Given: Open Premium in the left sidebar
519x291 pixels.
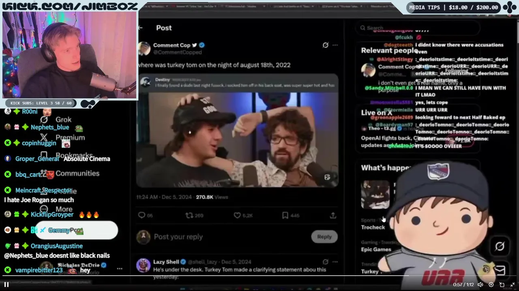Looking at the screenshot, I should 62,137.
